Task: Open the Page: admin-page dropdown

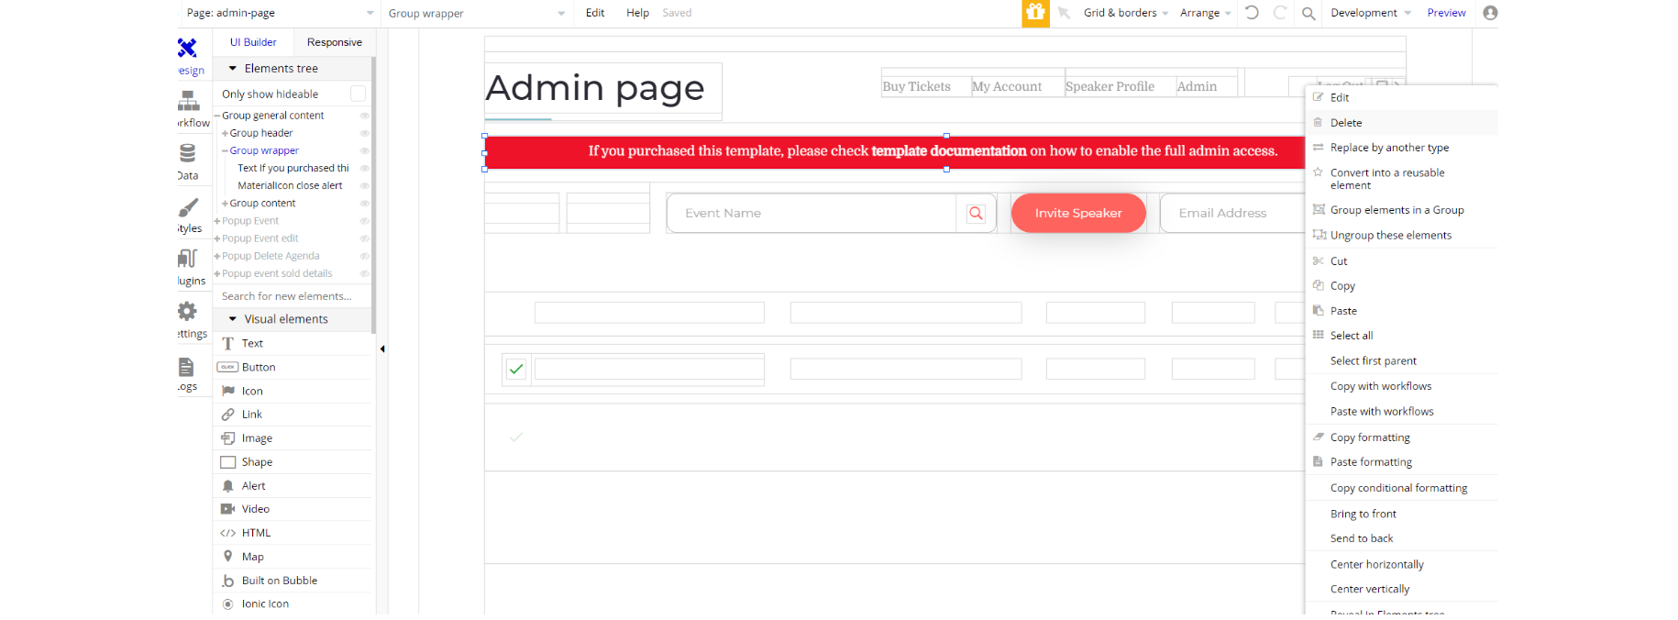Action: [x=280, y=13]
